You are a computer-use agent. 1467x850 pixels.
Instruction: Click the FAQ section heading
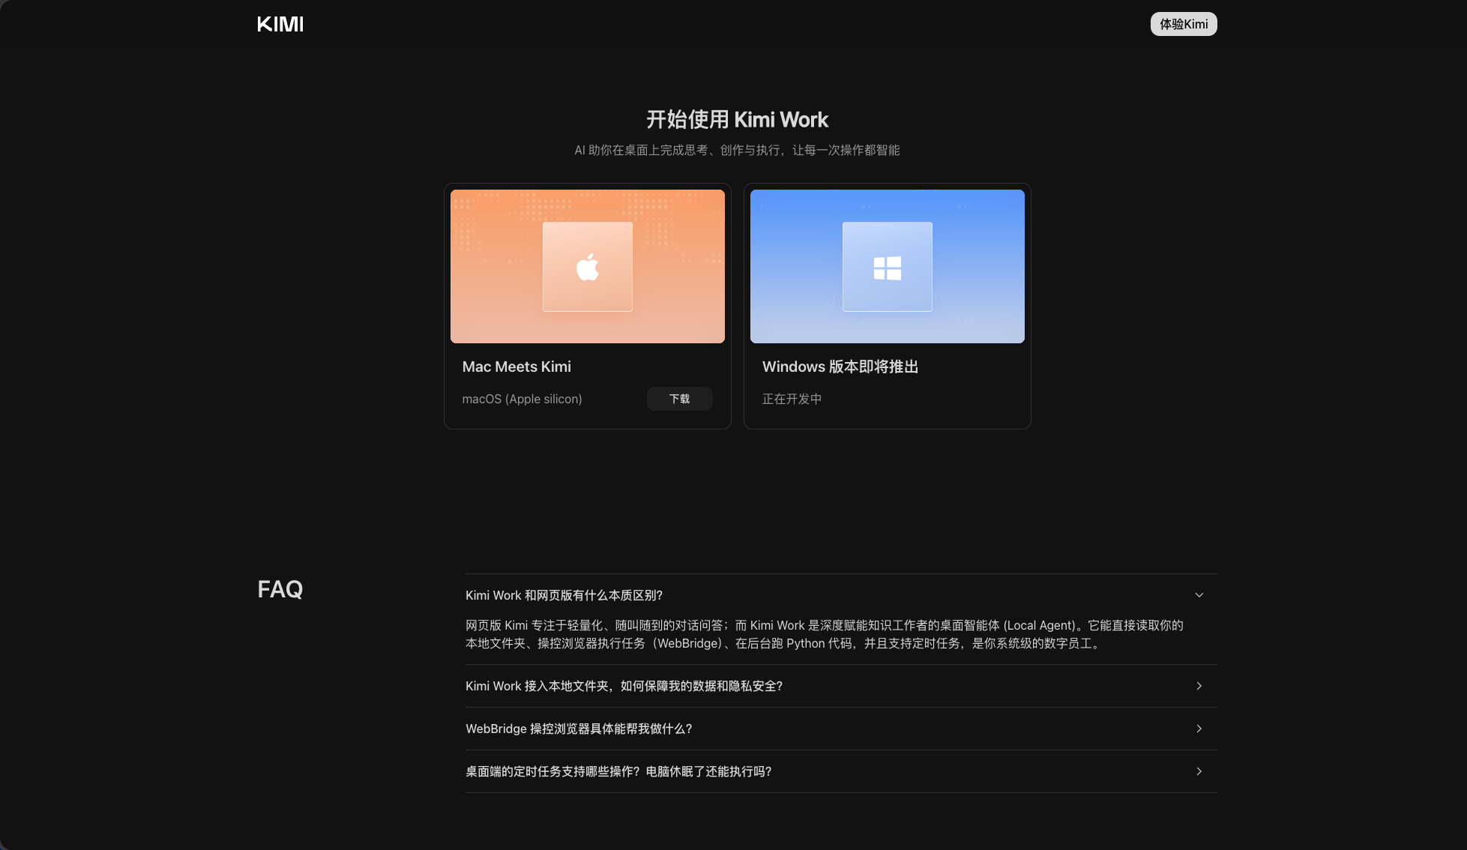point(280,589)
